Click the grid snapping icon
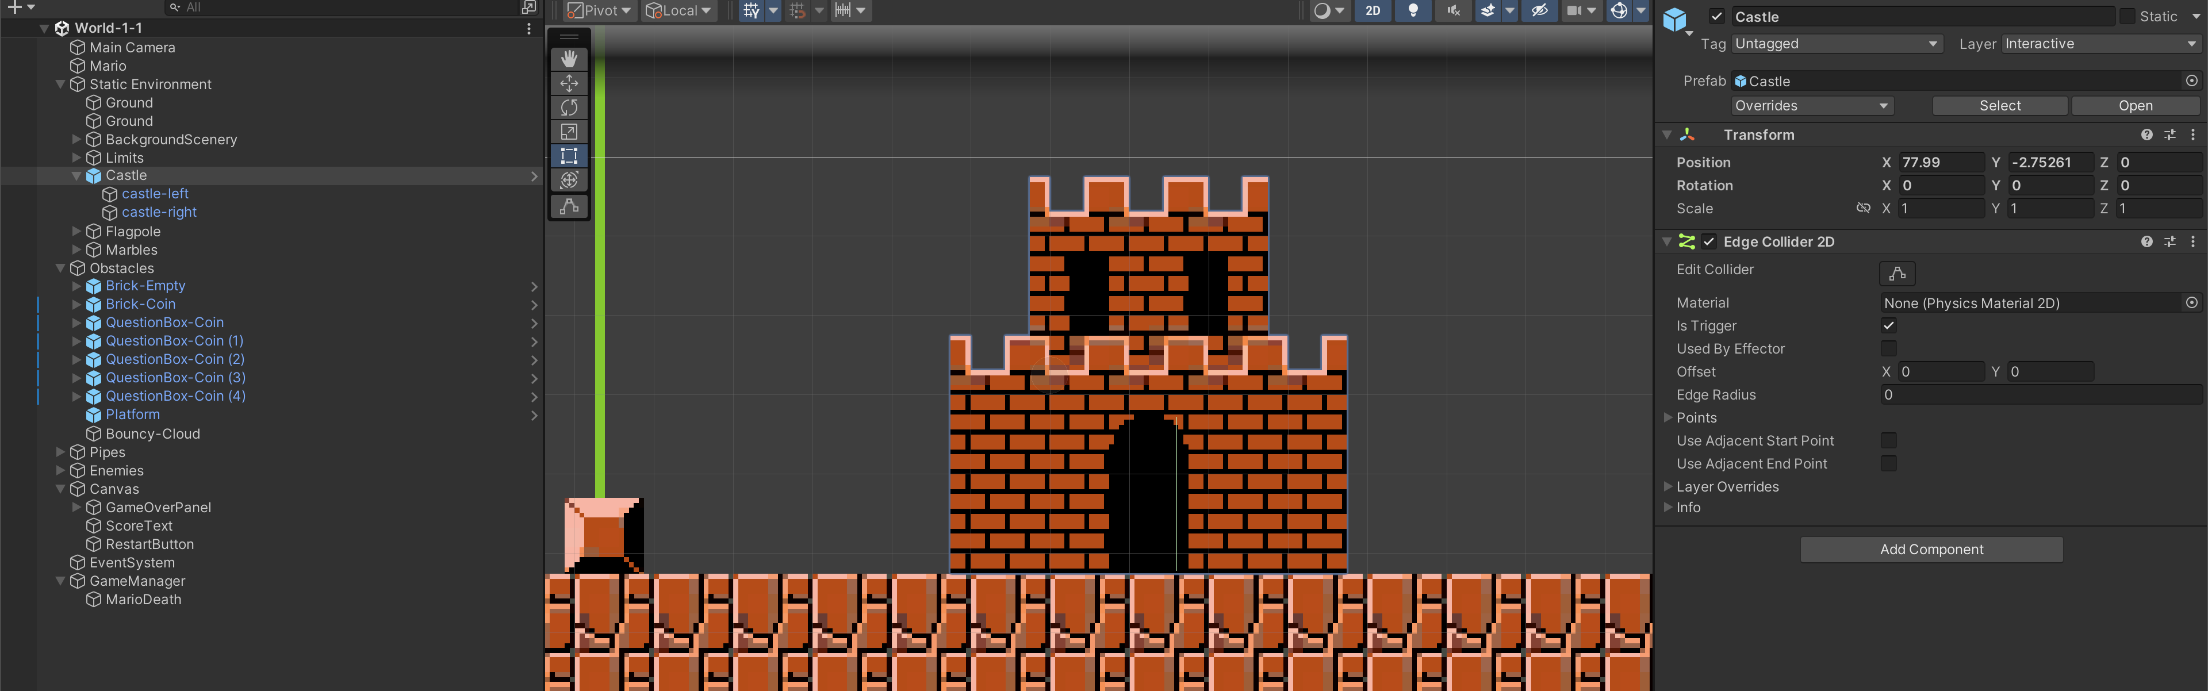The width and height of the screenshot is (2208, 691). [797, 10]
